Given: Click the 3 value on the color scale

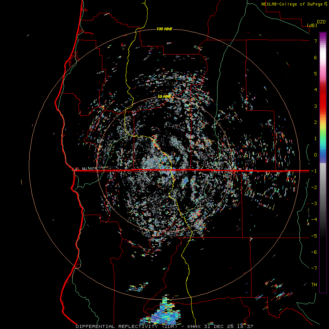Looking at the screenshot, I should click(315, 106).
